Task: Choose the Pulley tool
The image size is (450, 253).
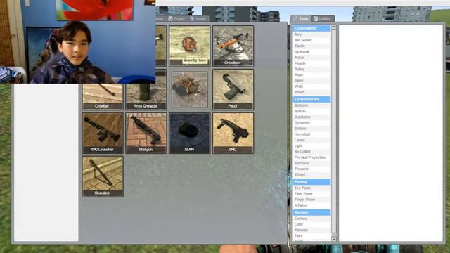Action: coord(311,69)
